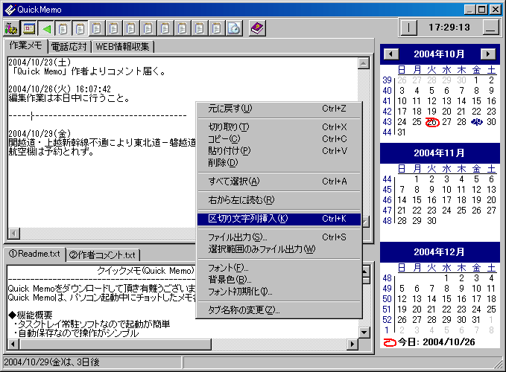Switch to the 電話応対 tab
The height and width of the screenshot is (372, 506).
tap(69, 47)
